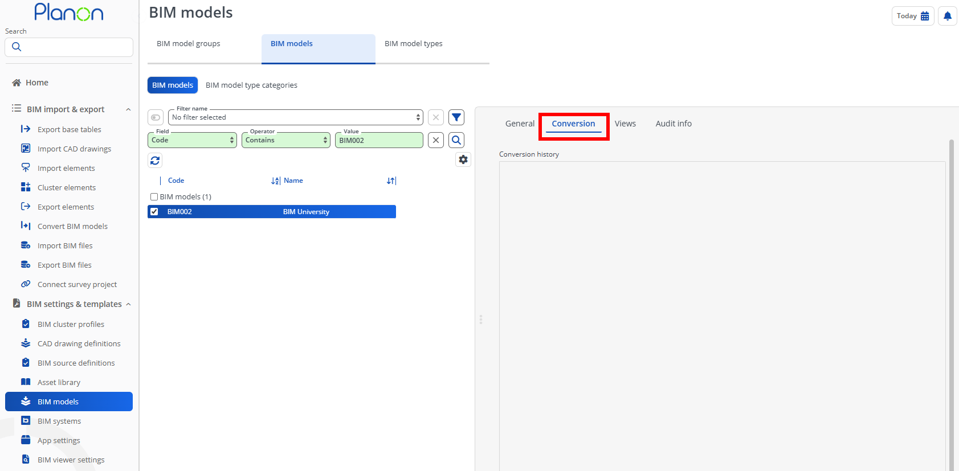Image resolution: width=959 pixels, height=471 pixels.
Task: Open list settings gear icon
Action: [x=463, y=159]
